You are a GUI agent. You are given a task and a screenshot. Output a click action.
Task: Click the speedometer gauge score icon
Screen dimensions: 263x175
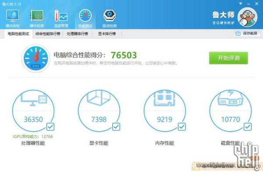coord(36,59)
